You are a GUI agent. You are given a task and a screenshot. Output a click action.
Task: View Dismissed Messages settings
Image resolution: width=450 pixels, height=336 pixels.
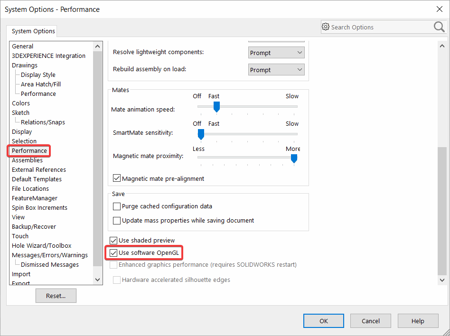point(49,264)
